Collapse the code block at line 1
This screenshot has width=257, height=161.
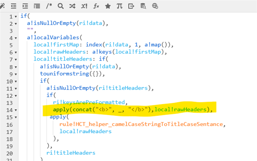pyautogui.click(x=16, y=17)
